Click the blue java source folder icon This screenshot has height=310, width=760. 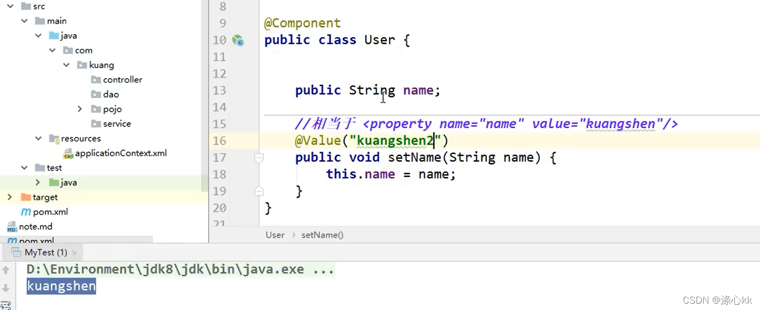[54, 36]
